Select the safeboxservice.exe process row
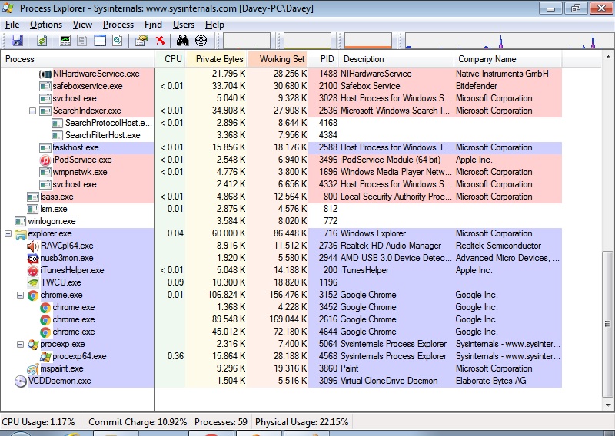Viewport: 615px width, 436px height. pos(281,86)
